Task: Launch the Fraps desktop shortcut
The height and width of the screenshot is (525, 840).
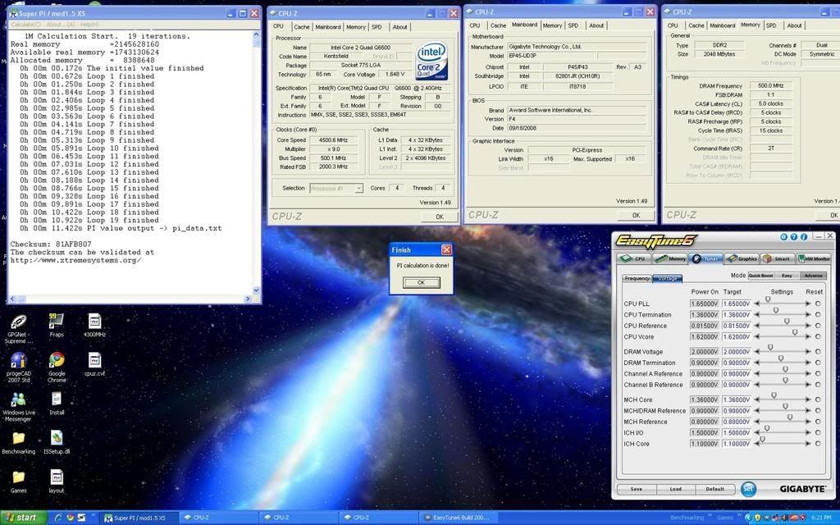Action: [57, 325]
